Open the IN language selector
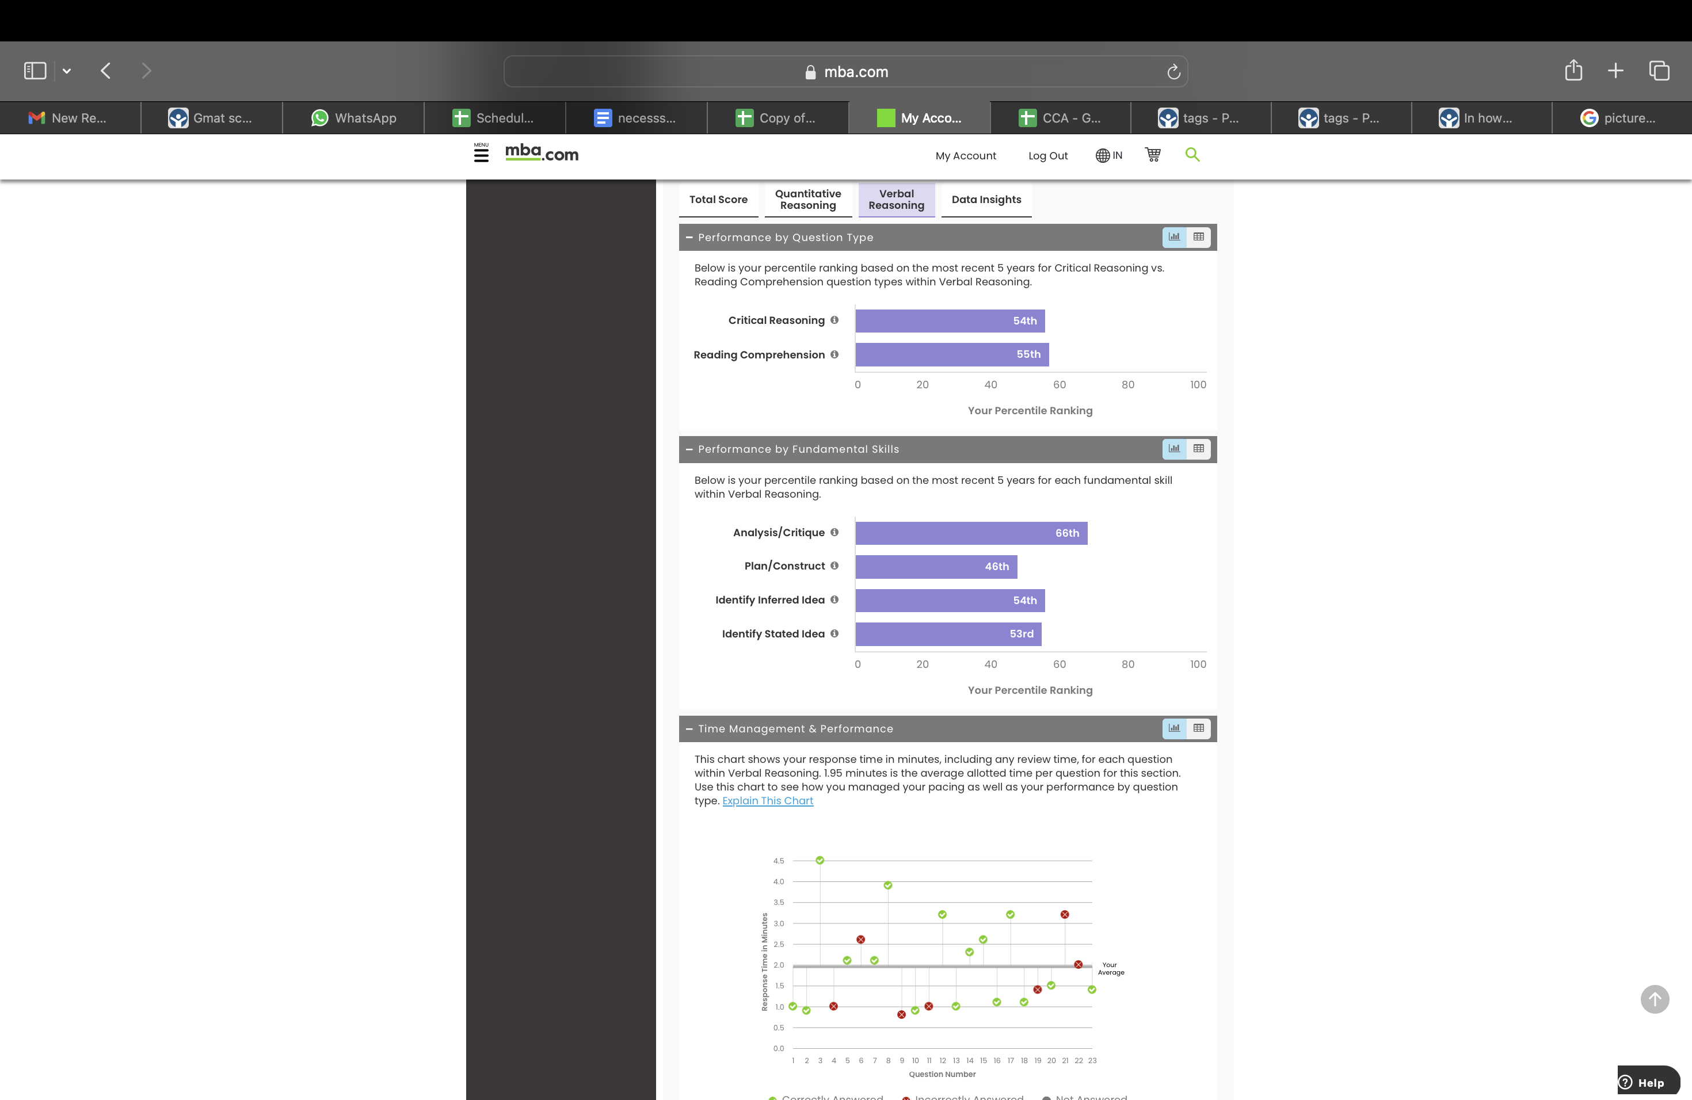This screenshot has height=1100, width=1692. pyautogui.click(x=1108, y=155)
